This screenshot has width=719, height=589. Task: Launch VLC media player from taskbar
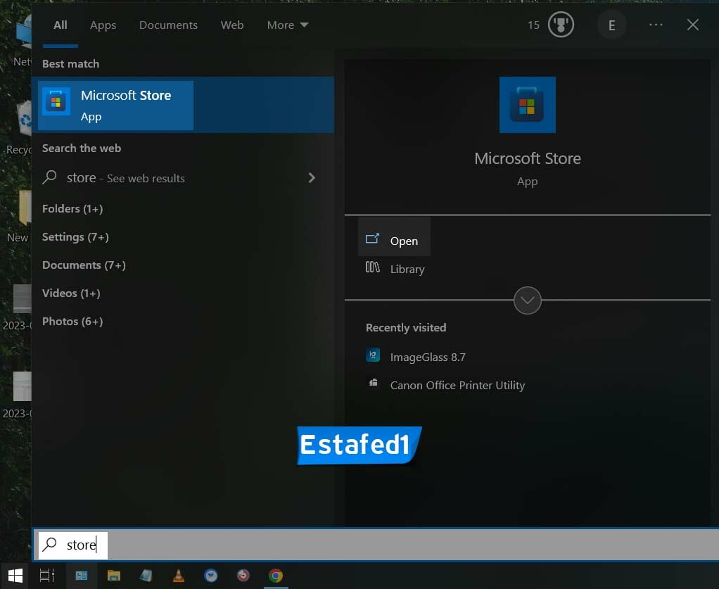(179, 576)
